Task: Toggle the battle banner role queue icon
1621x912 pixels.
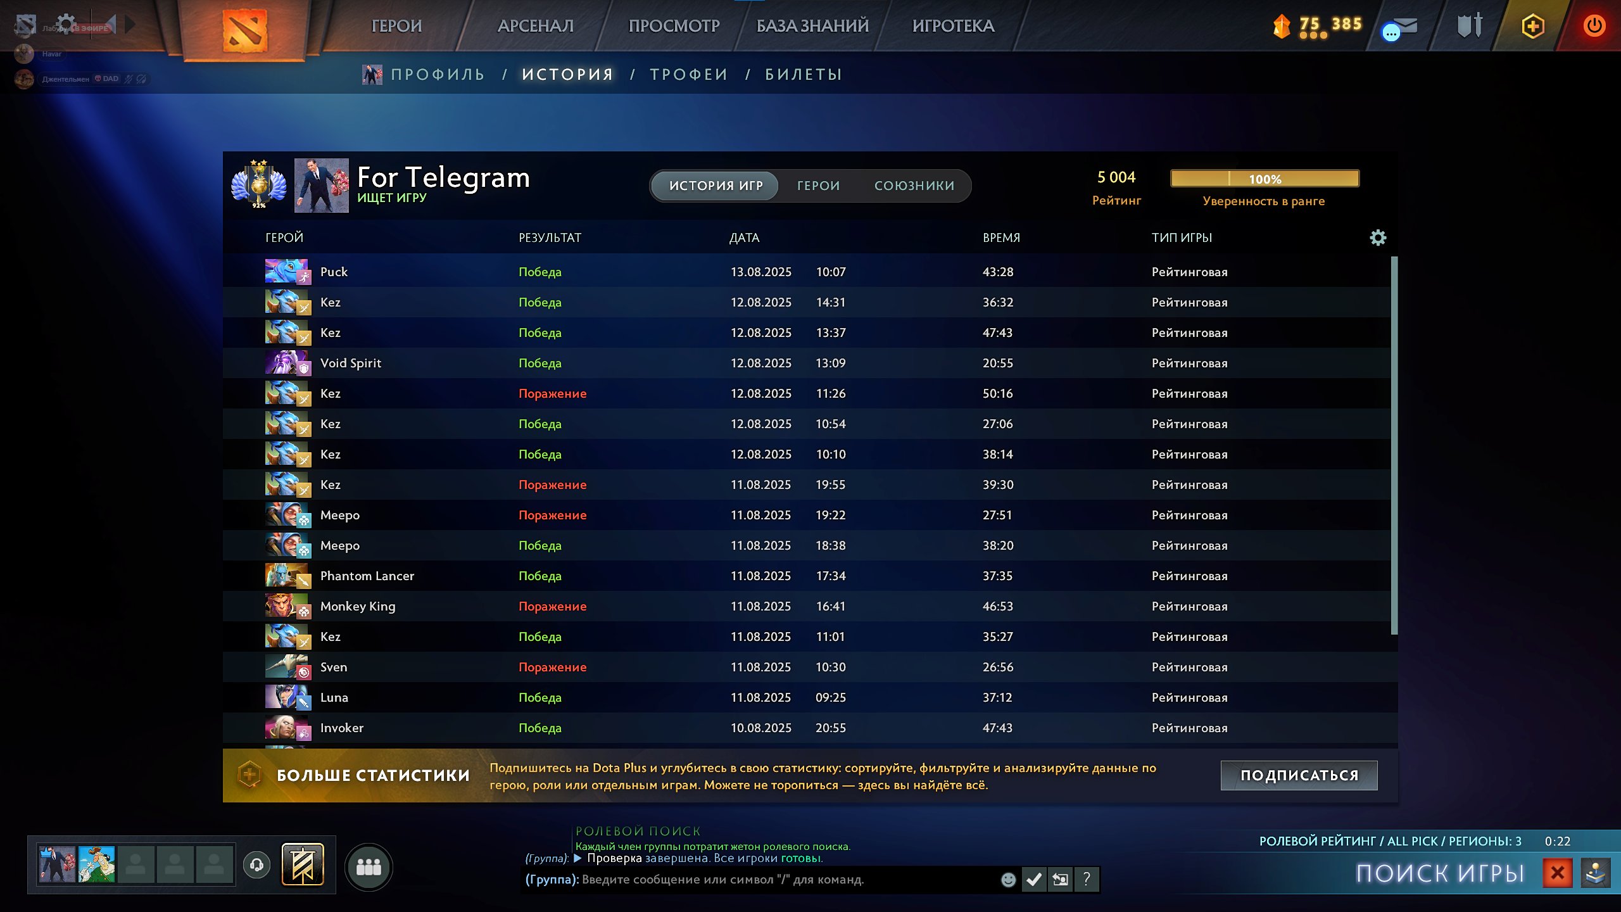Action: (x=303, y=864)
